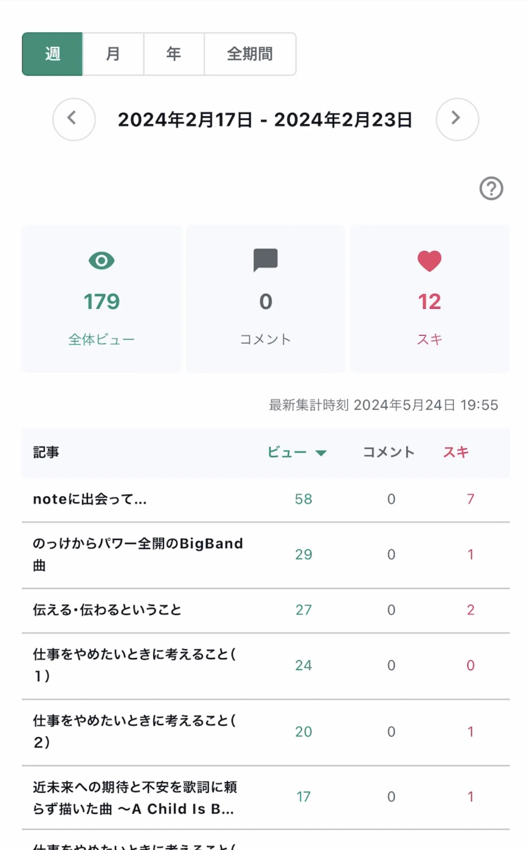527x850 pixels.
Task: Click the 全体ビュー total views card
Action: (101, 299)
